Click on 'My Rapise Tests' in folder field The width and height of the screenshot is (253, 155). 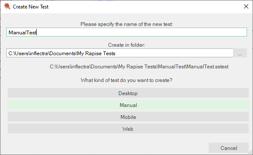(x=96, y=54)
